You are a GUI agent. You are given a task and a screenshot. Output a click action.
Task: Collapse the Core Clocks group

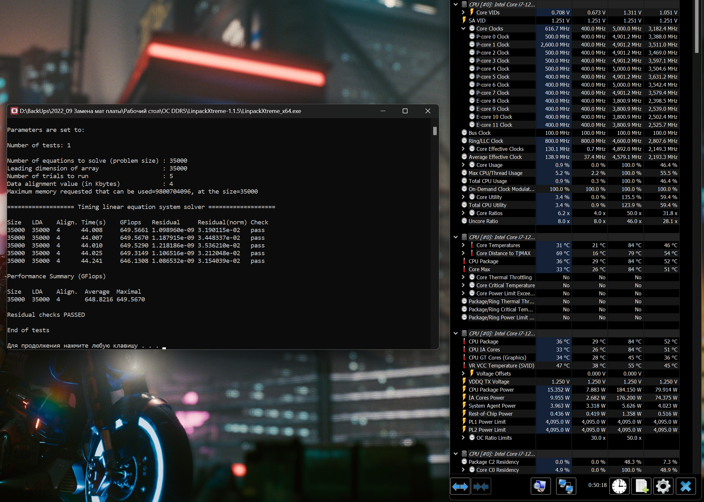tap(463, 29)
